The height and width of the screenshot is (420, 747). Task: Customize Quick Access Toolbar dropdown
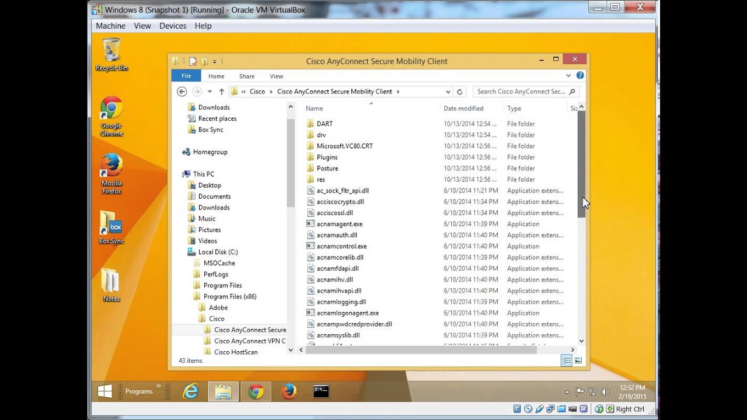[x=215, y=61]
